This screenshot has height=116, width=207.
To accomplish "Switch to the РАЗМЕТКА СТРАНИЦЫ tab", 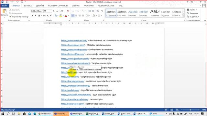I will 58,6.
